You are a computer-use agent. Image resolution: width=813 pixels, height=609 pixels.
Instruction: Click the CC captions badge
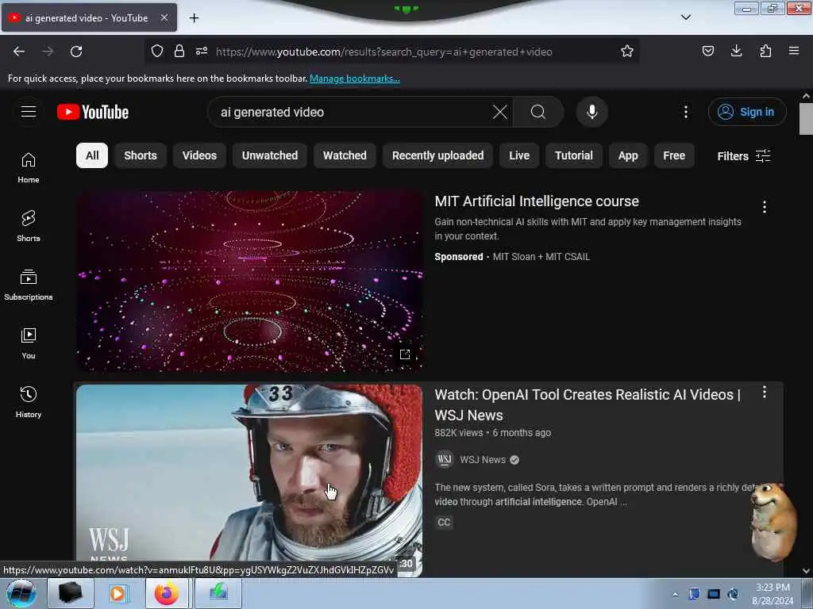tap(444, 522)
